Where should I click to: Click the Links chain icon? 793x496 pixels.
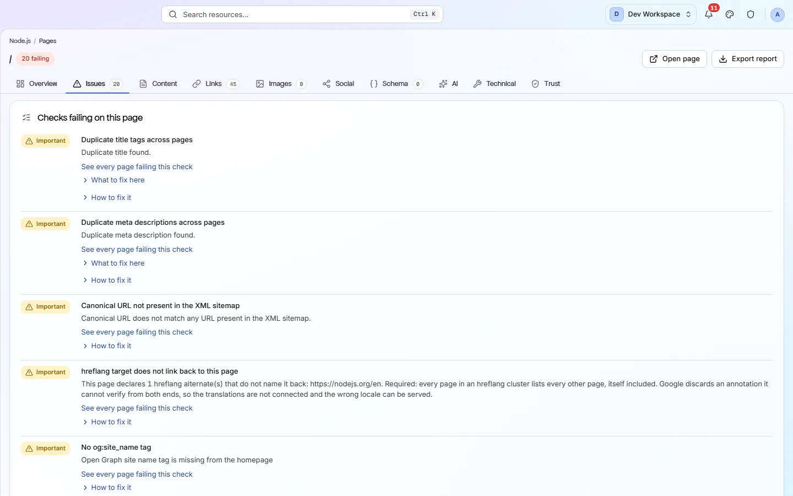(x=197, y=84)
